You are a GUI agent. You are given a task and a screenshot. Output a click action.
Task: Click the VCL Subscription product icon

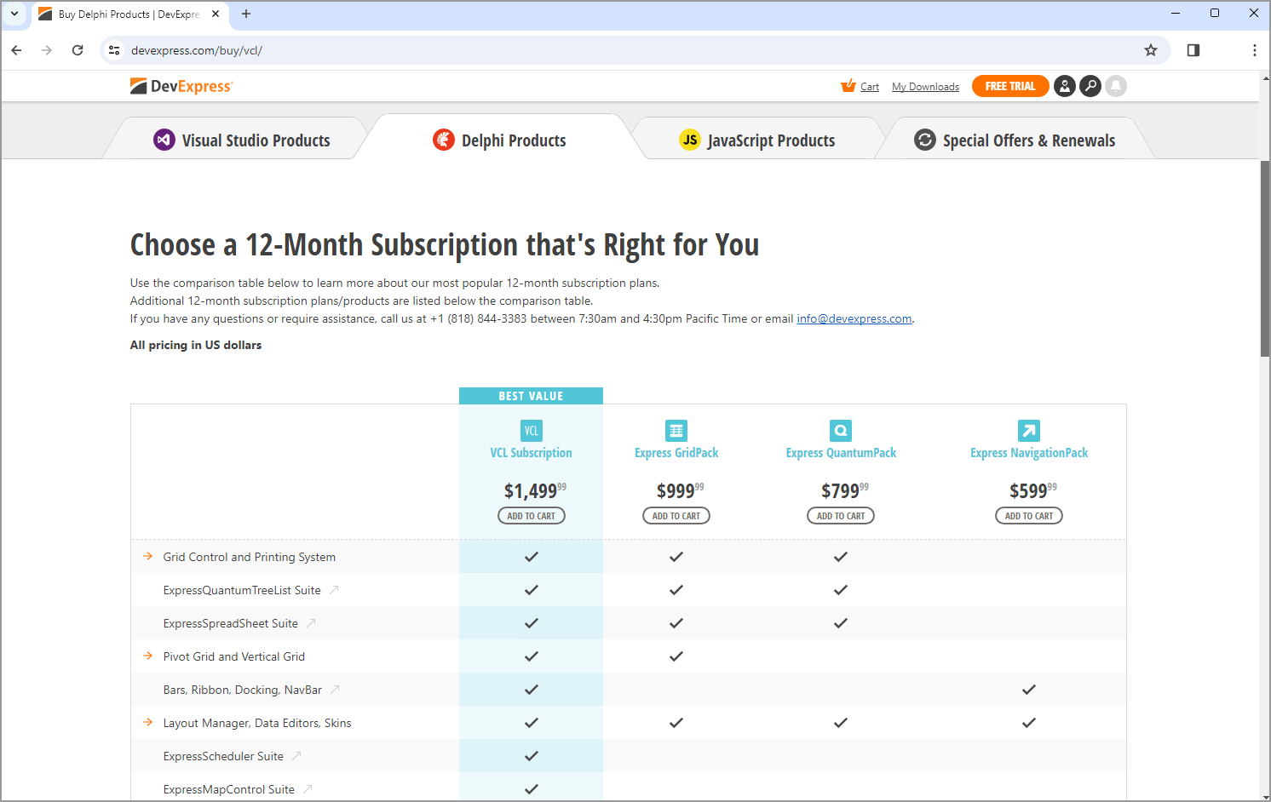tap(531, 431)
